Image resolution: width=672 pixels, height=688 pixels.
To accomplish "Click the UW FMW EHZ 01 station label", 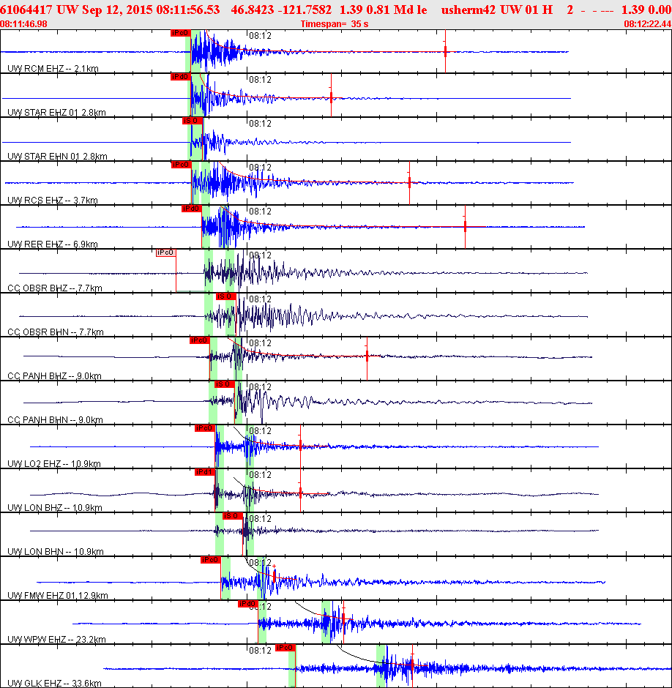I will [58, 596].
